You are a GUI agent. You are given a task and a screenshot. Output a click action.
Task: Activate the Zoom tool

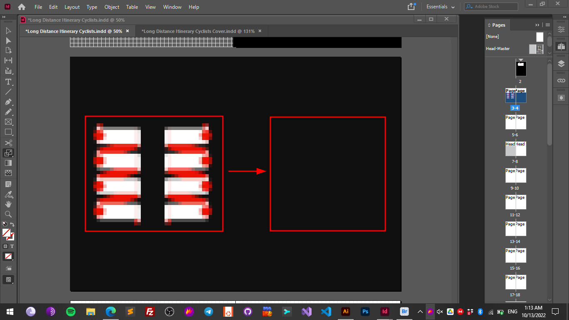coord(8,214)
